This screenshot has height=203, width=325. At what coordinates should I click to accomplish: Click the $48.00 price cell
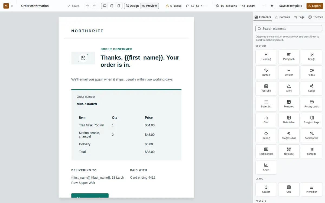tap(150, 135)
